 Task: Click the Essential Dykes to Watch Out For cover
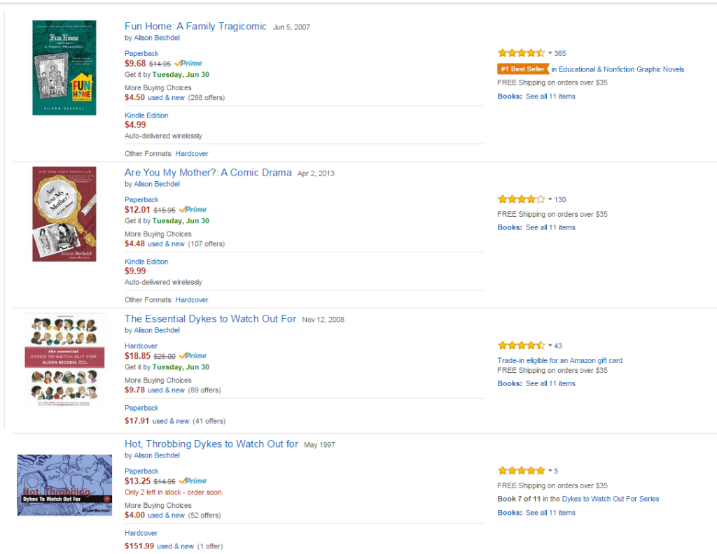[64, 360]
